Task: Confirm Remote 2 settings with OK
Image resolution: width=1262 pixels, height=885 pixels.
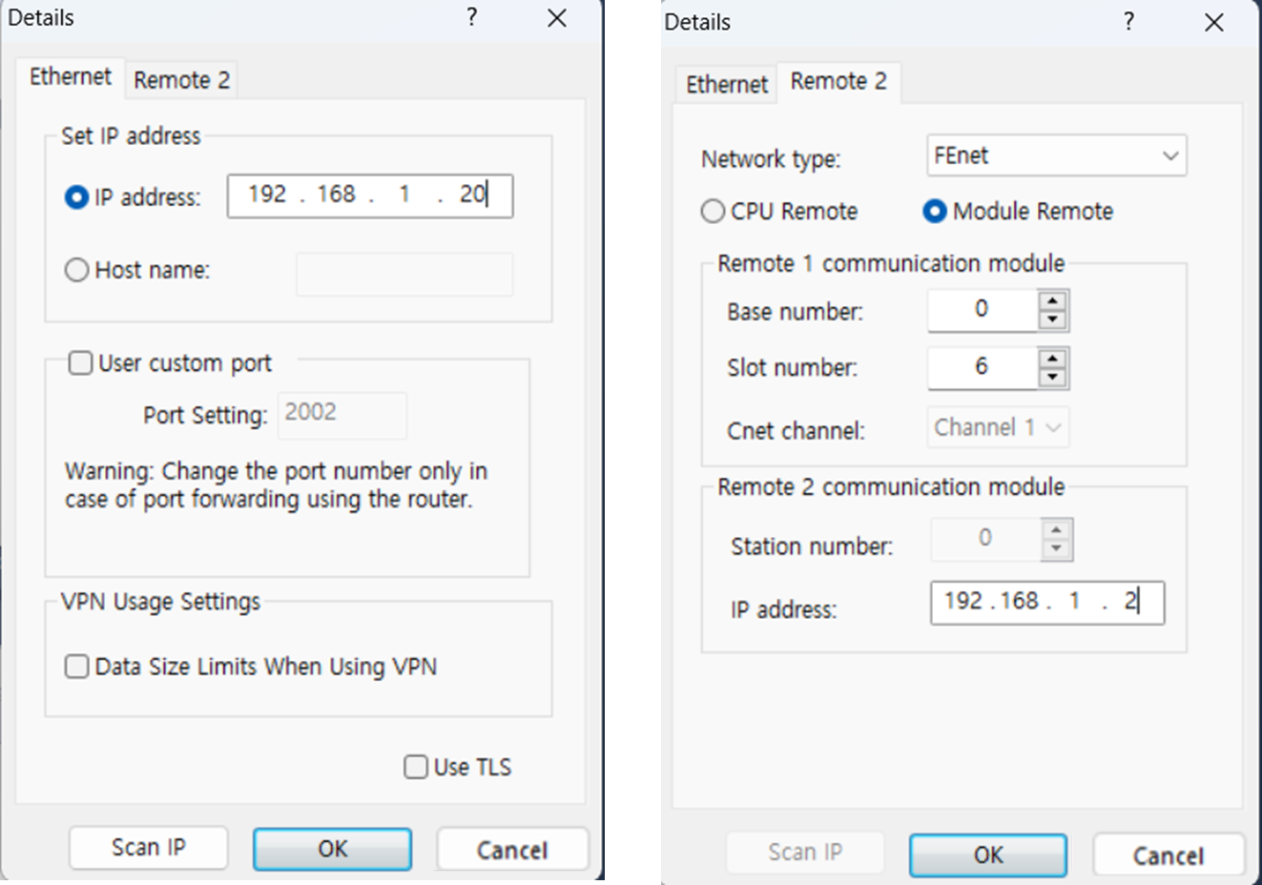Action: [987, 854]
